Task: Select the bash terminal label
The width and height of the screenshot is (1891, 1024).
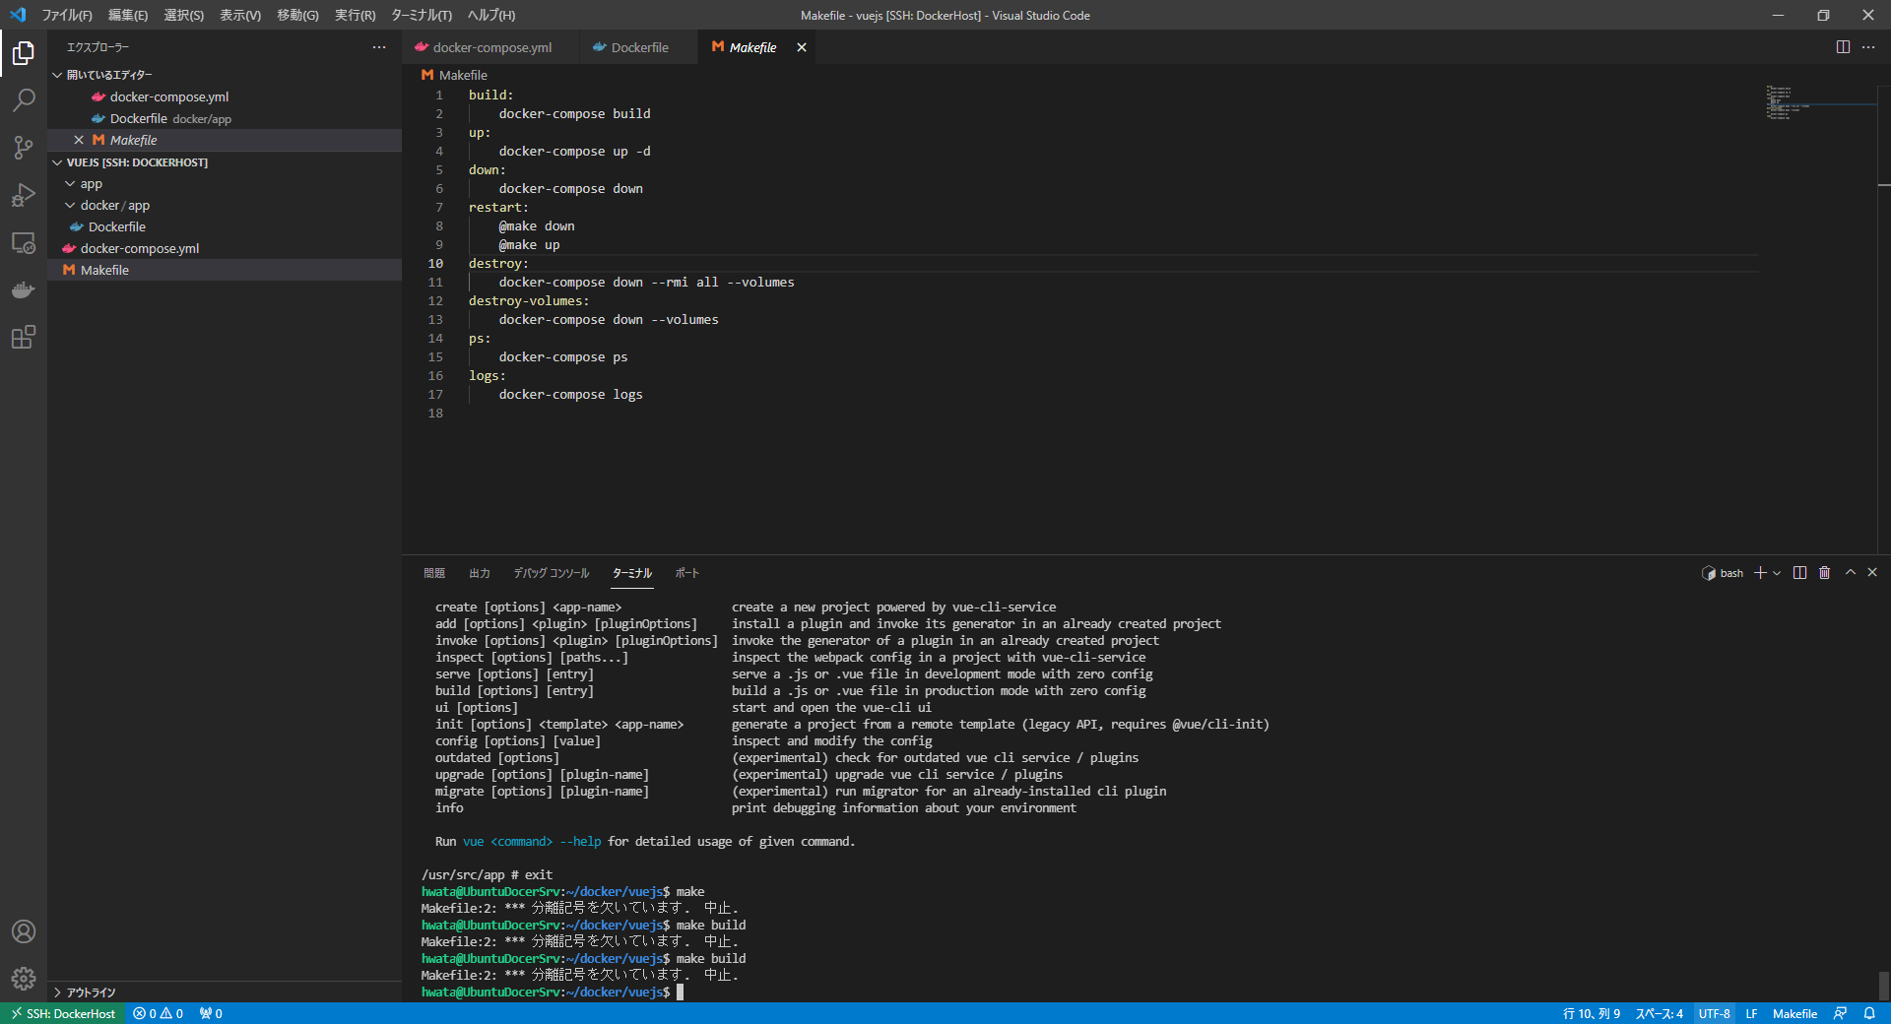Action: point(1723,573)
